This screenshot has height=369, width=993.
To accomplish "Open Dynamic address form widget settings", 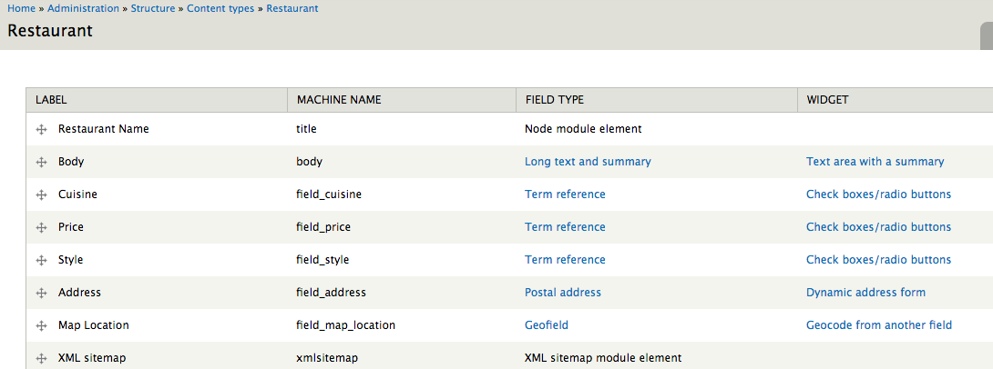I will [865, 293].
